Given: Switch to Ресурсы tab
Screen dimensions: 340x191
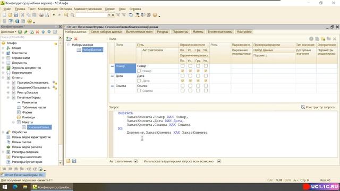Looking at the screenshot, I should (163, 32).
